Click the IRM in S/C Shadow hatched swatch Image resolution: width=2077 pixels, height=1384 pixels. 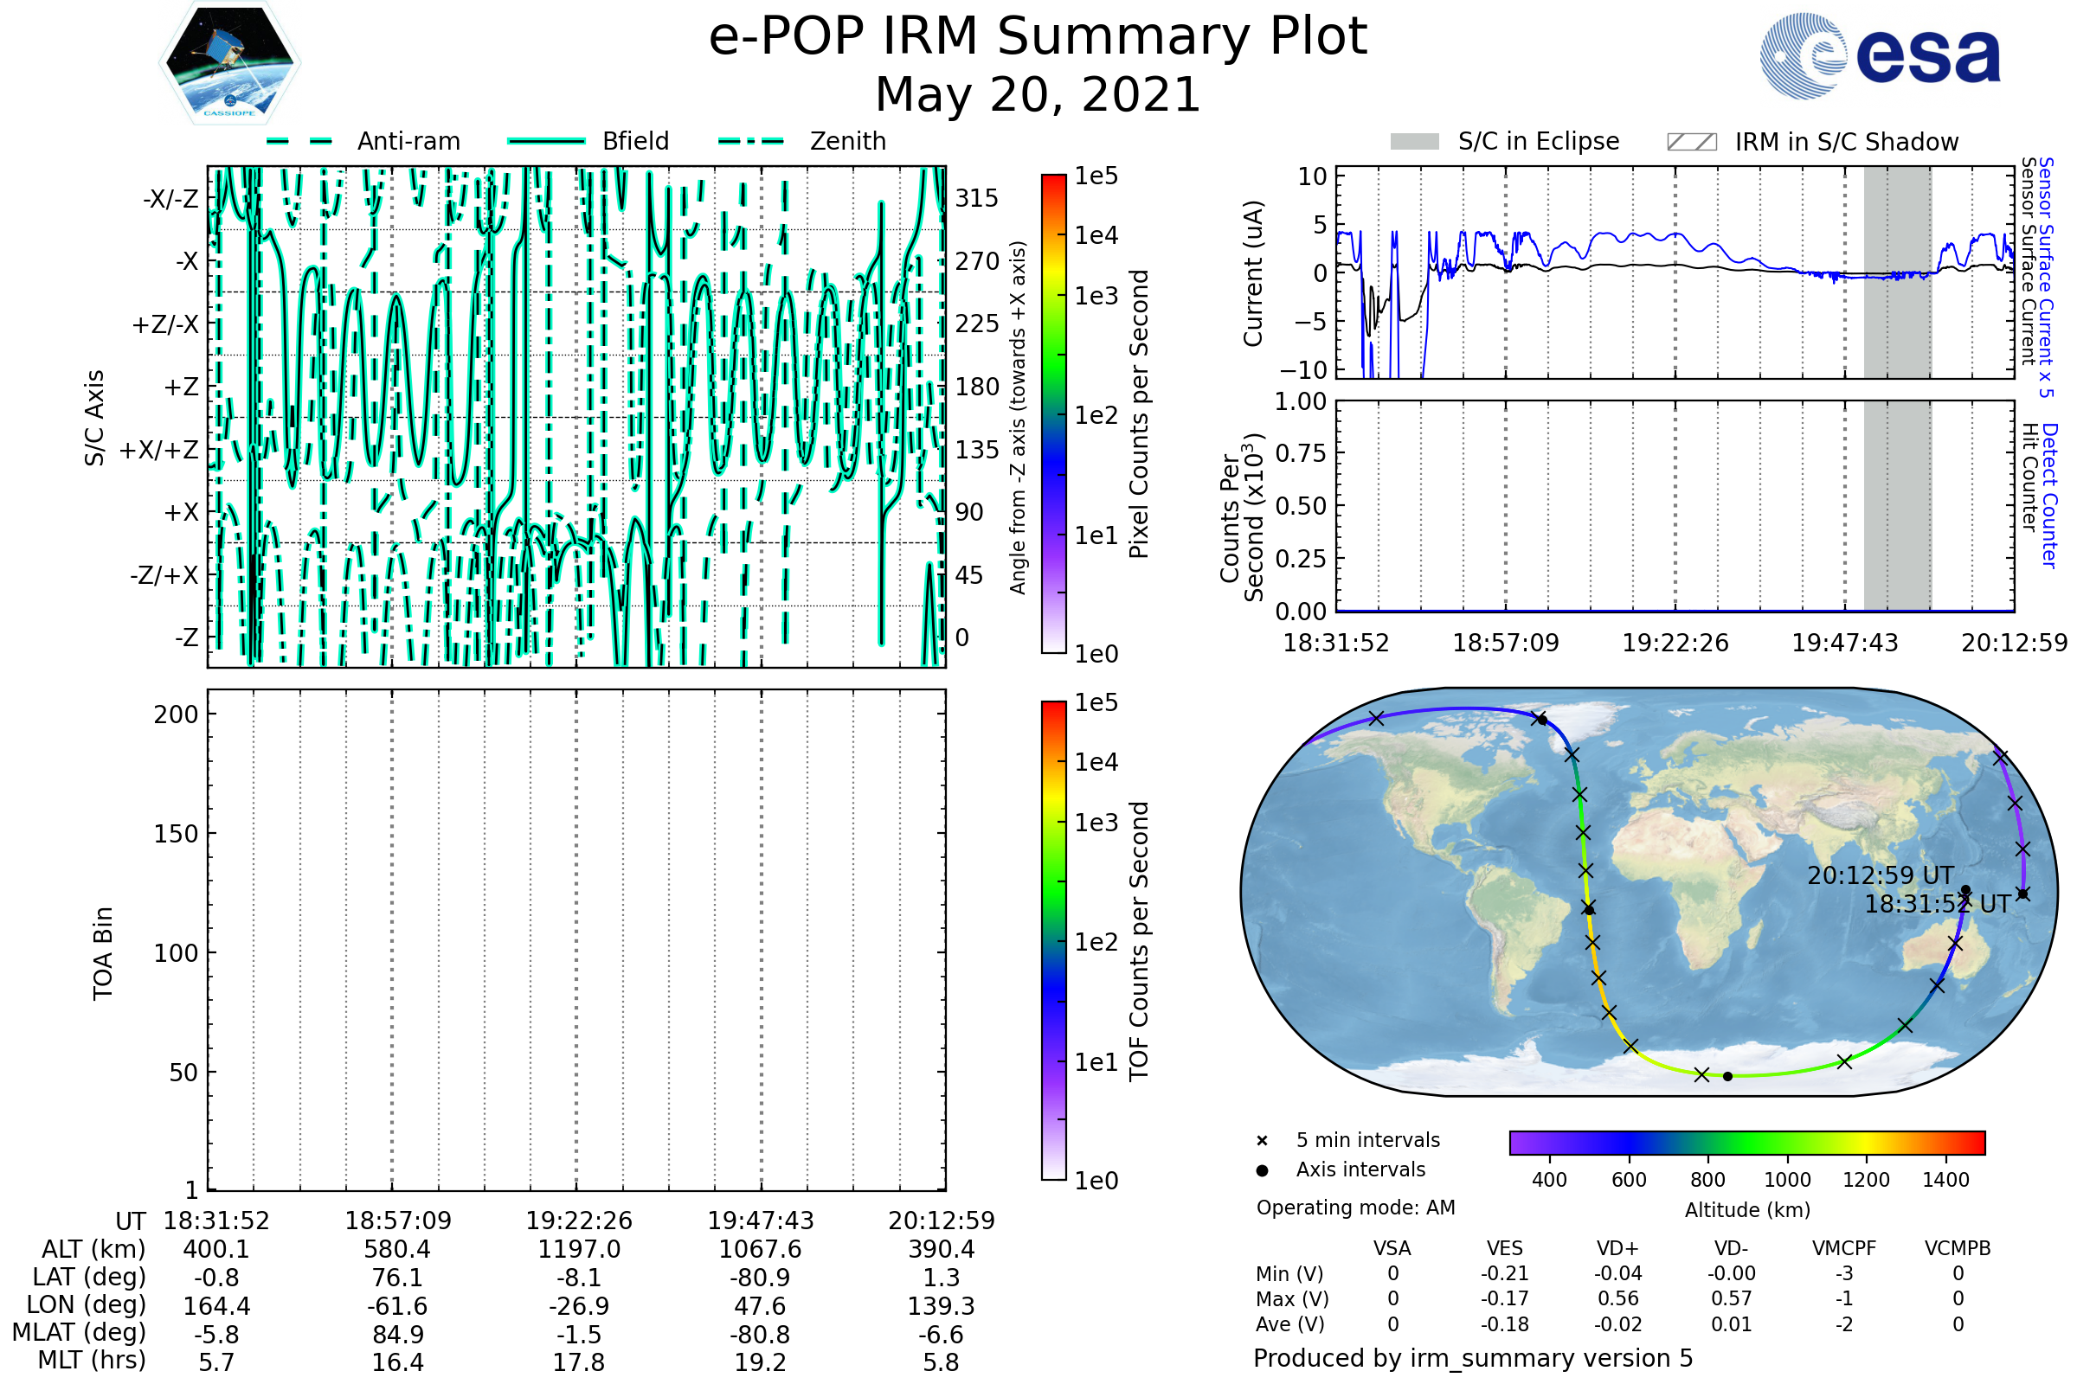(x=1691, y=142)
